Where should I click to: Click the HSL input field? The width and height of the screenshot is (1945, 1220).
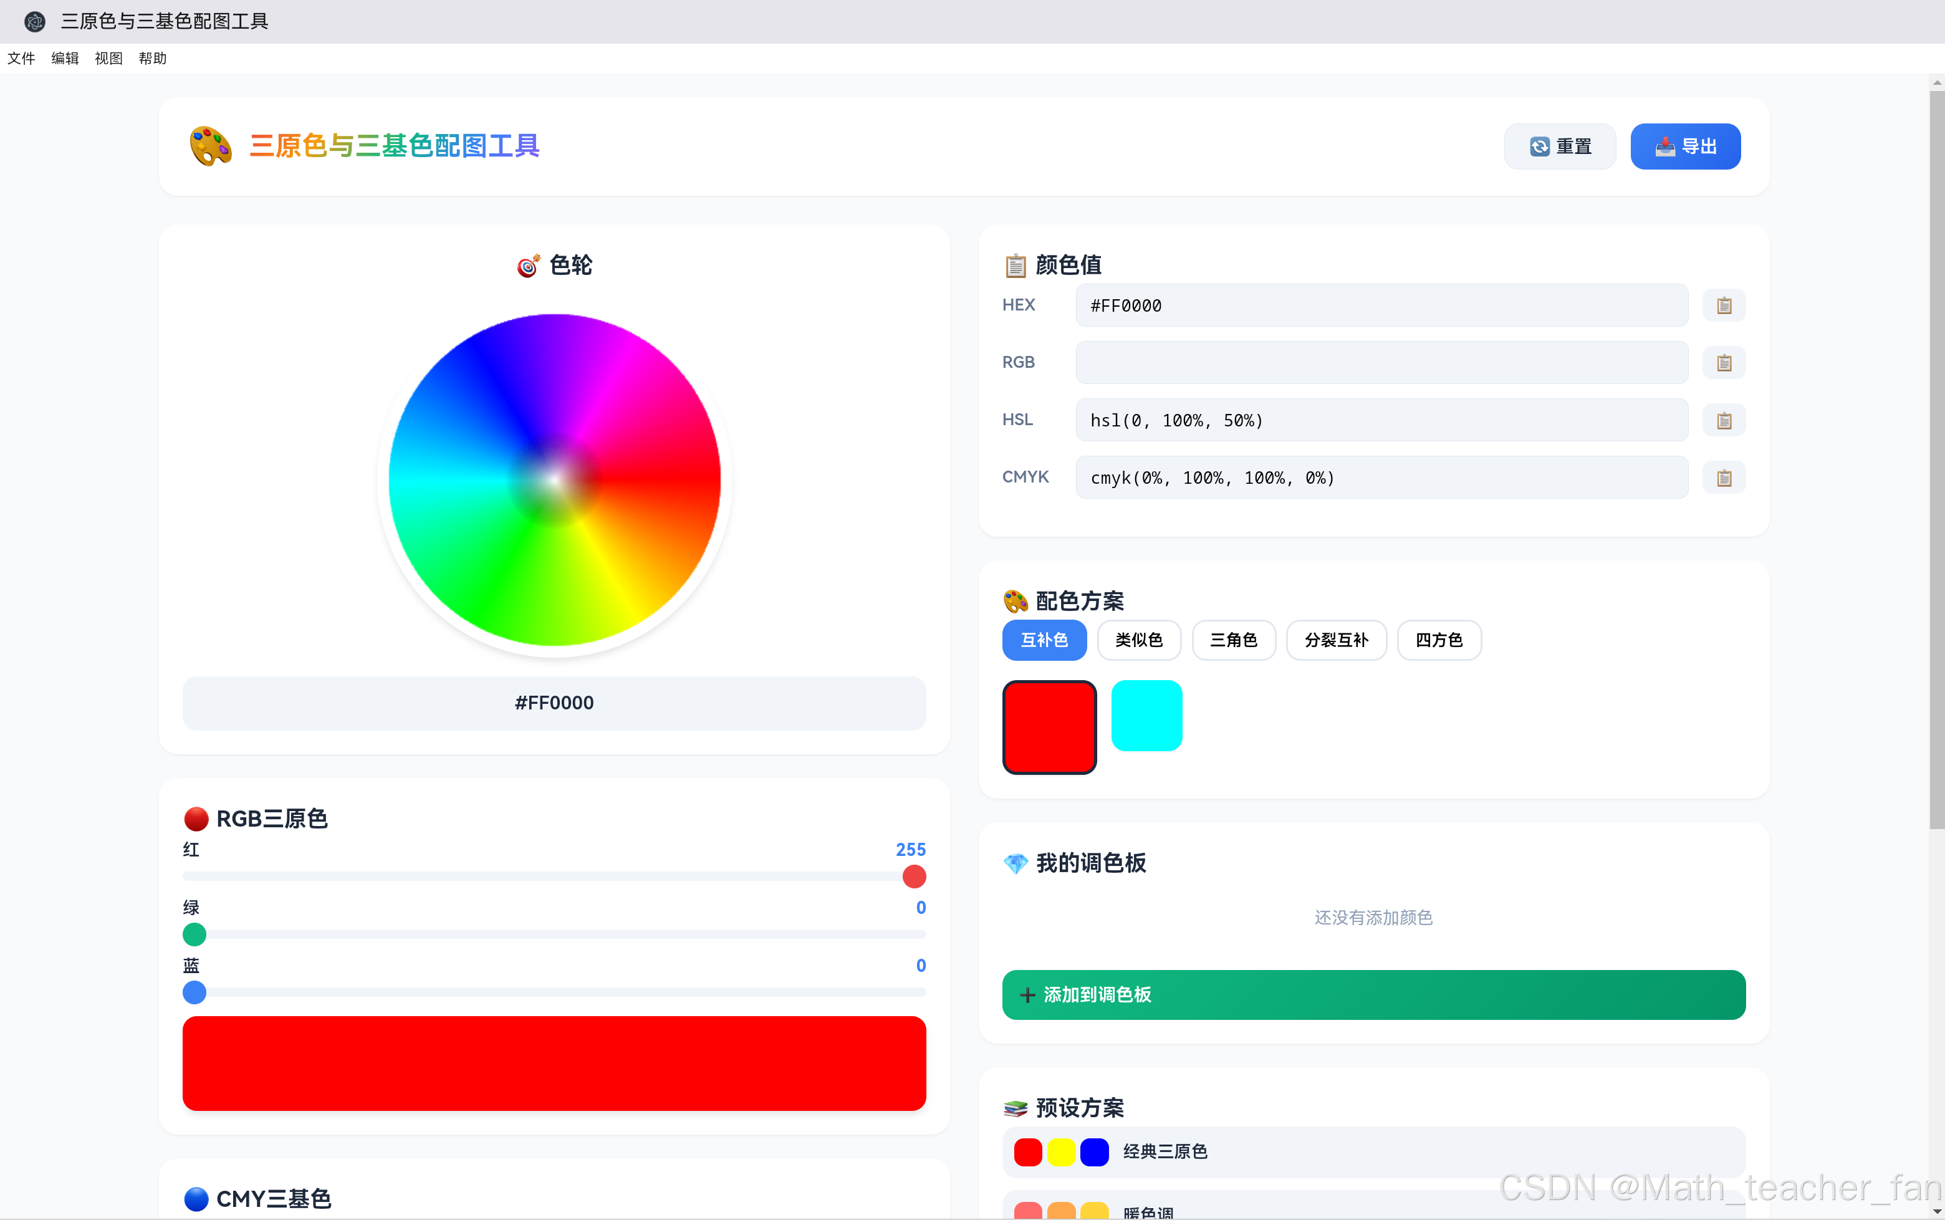1381,420
